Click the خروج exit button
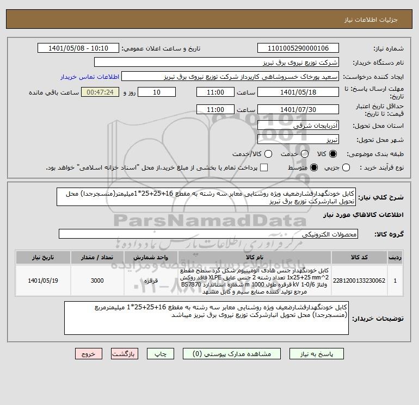 89,354
